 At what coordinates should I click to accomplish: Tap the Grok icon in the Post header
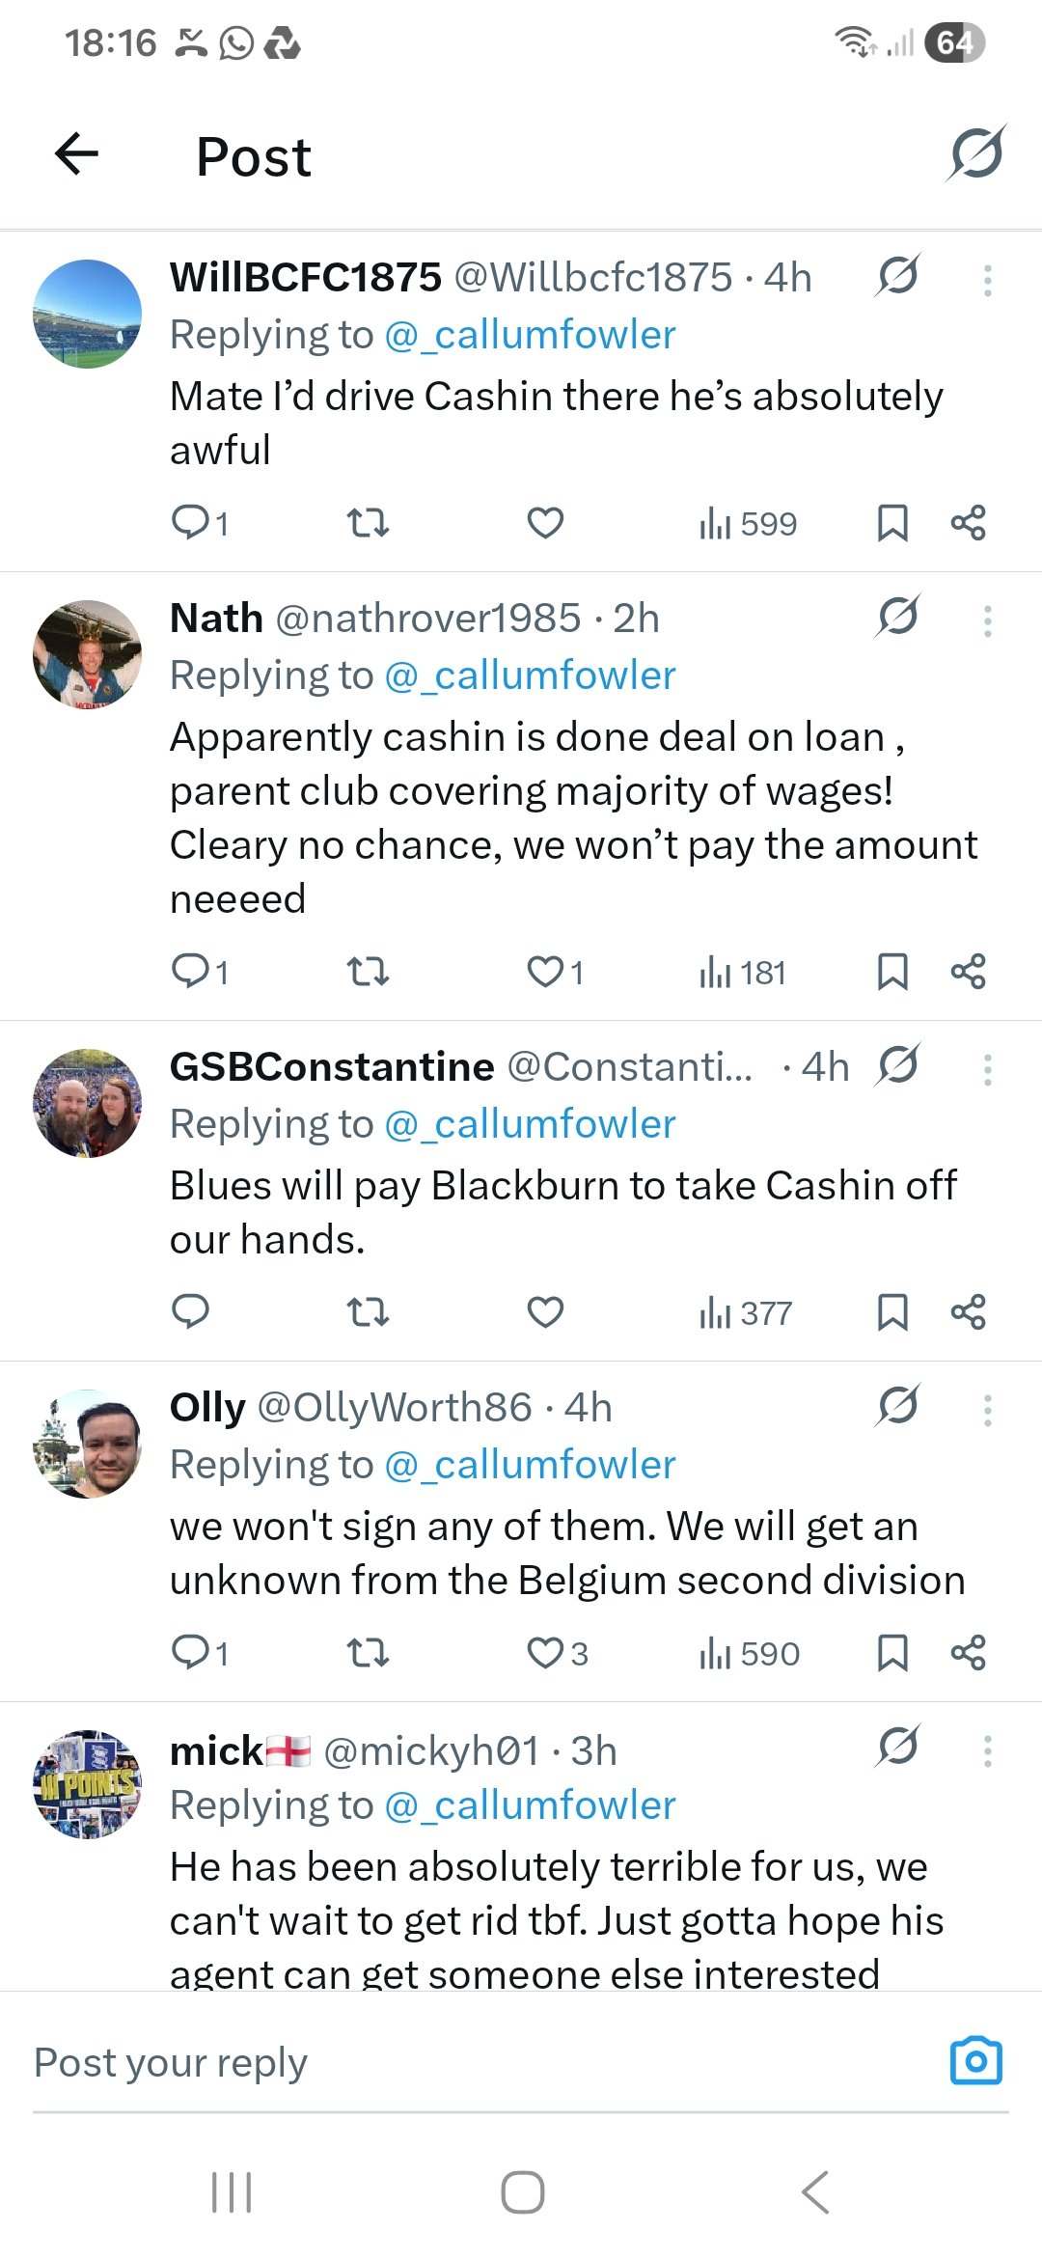pos(976,153)
